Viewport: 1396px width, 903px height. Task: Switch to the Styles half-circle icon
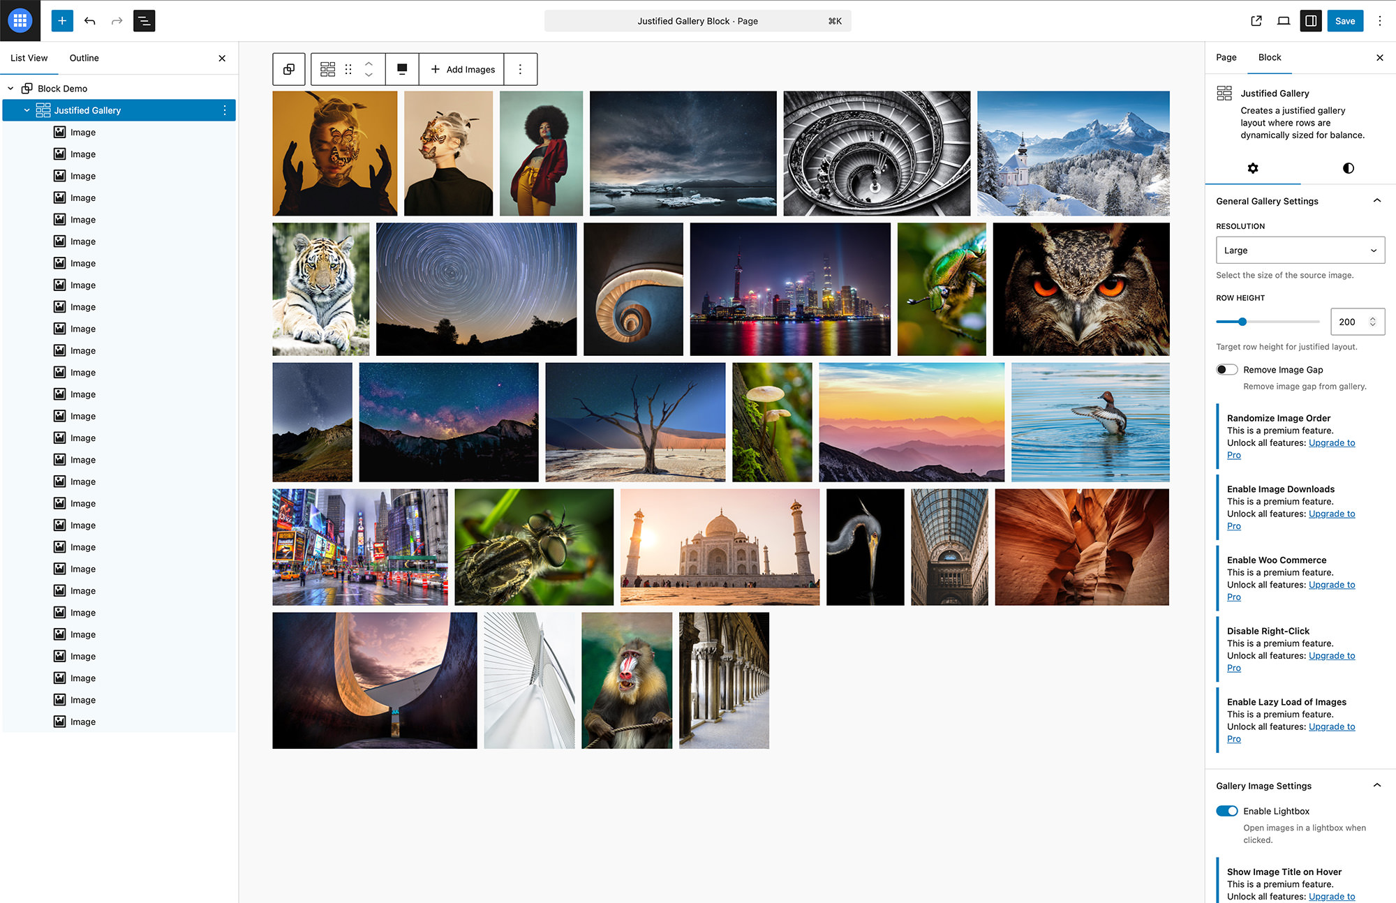(1348, 168)
